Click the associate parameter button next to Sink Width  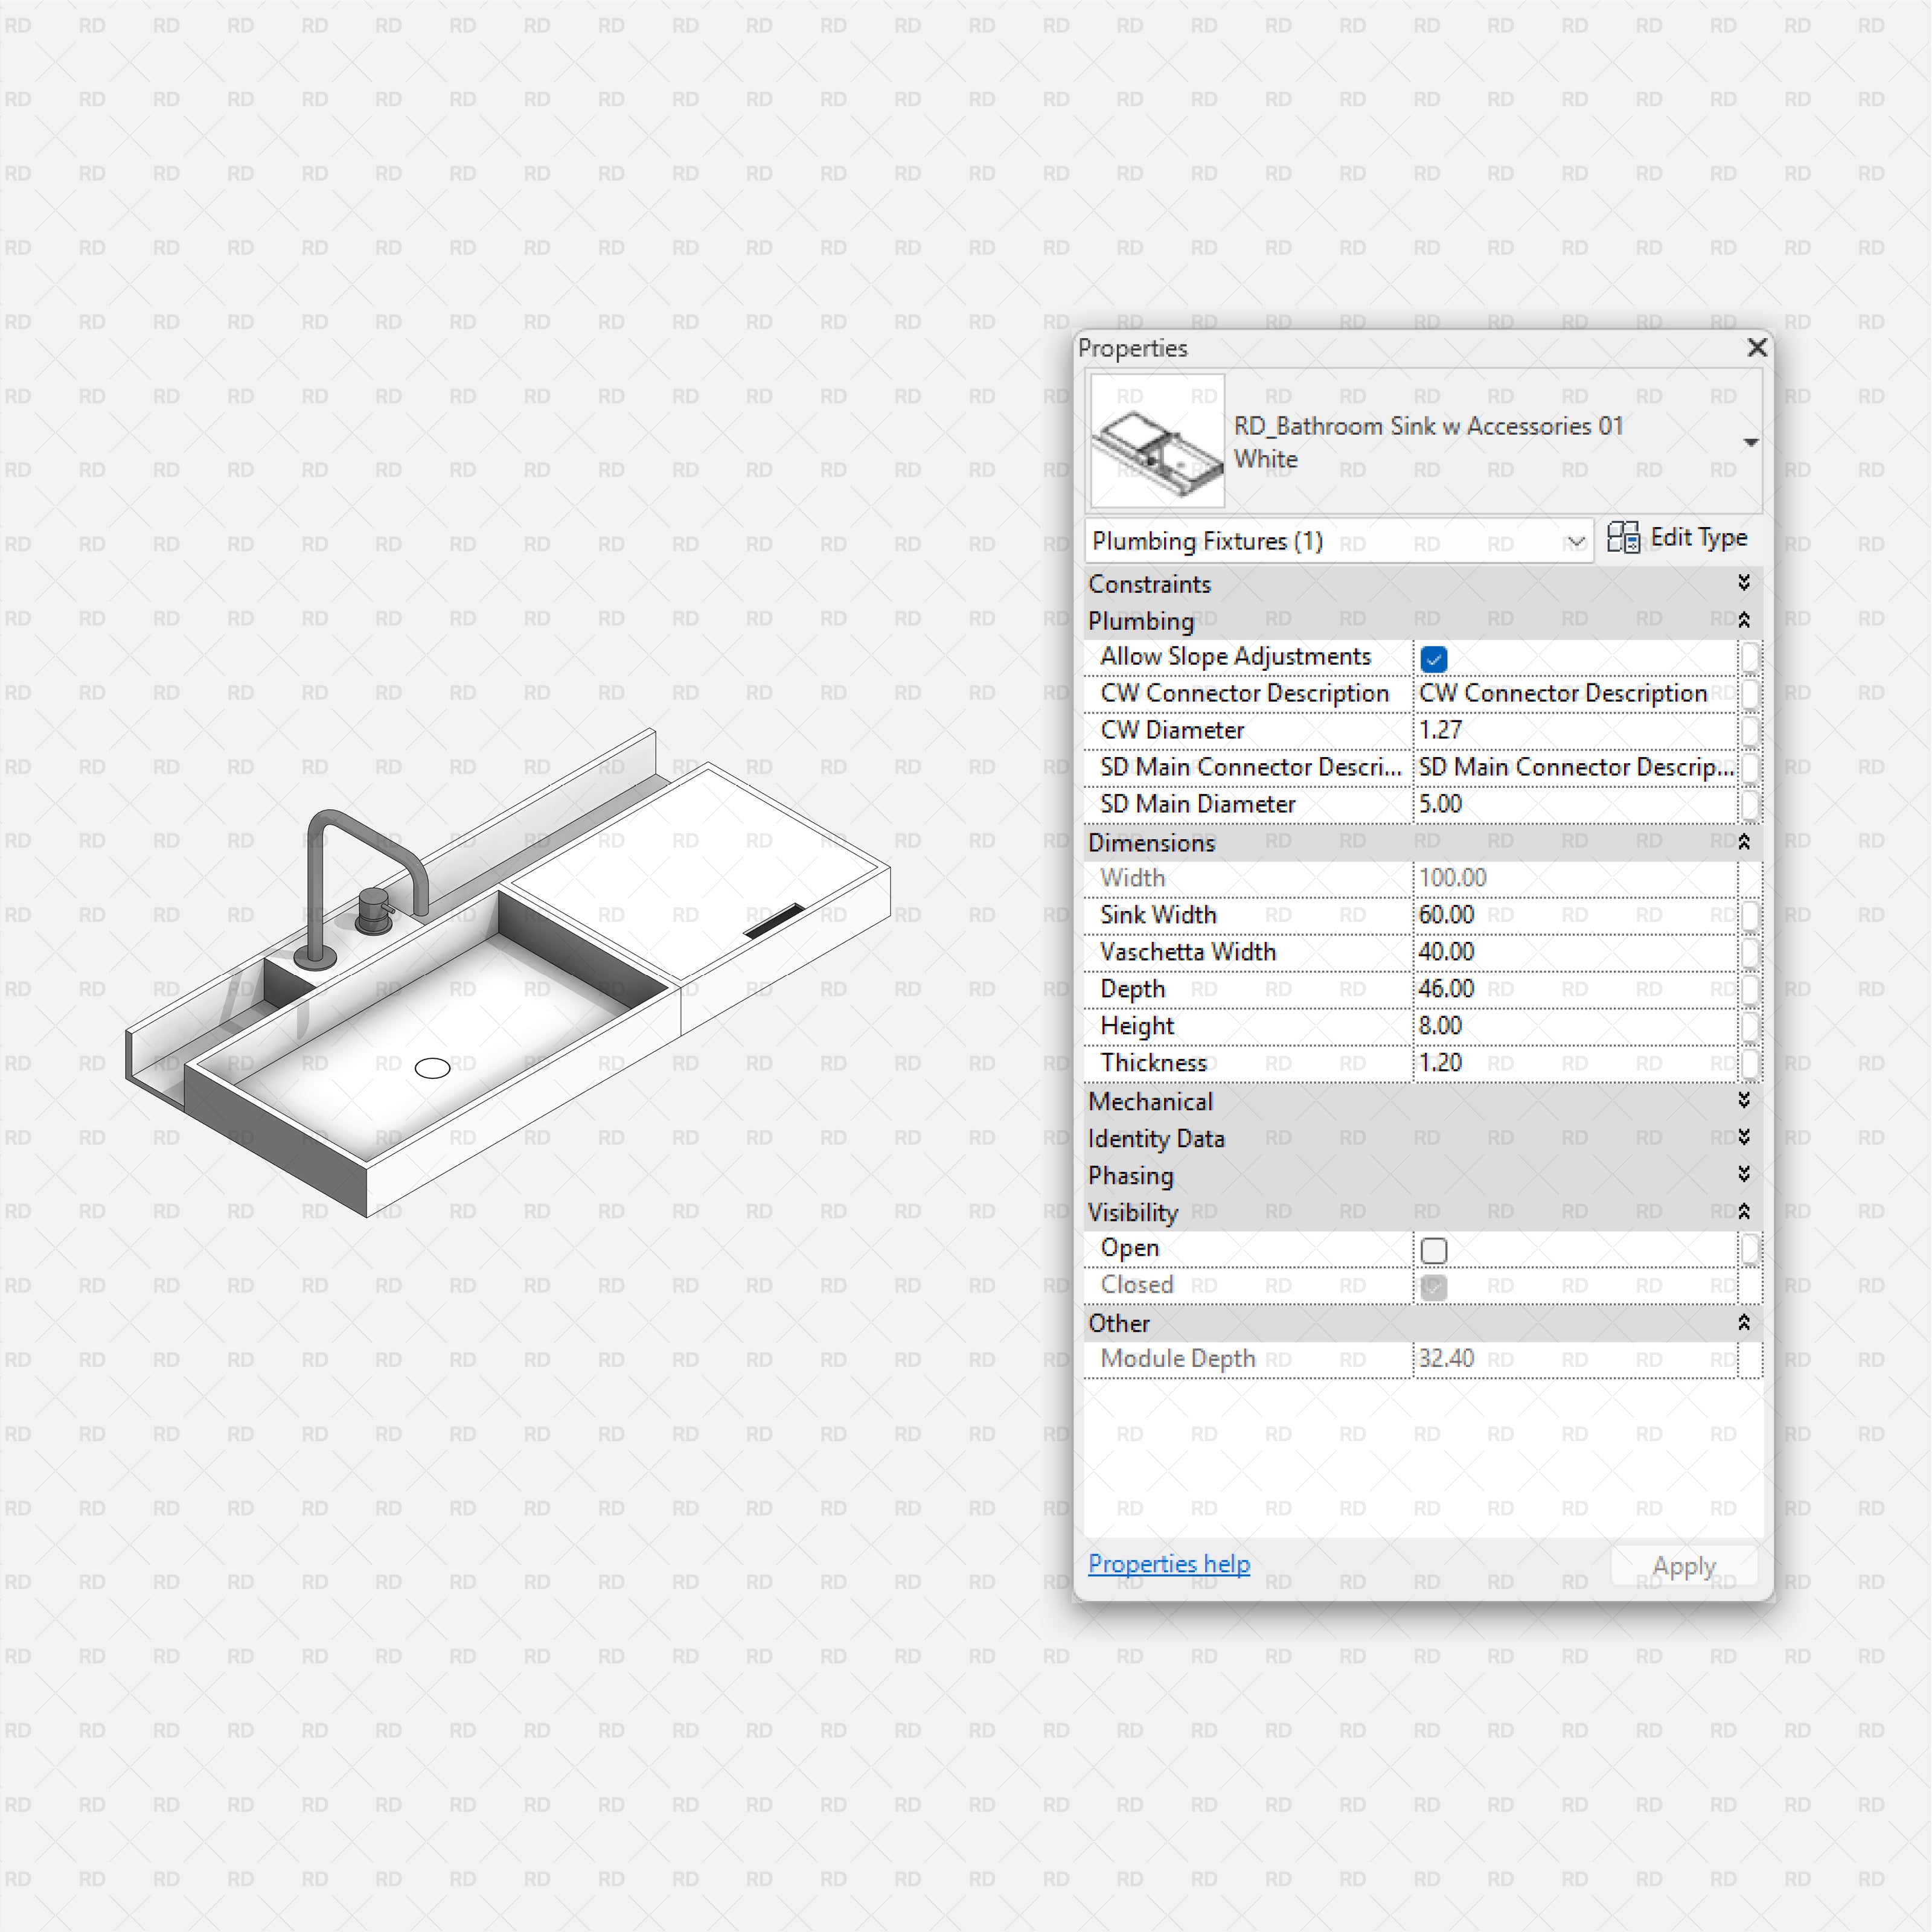[1751, 915]
